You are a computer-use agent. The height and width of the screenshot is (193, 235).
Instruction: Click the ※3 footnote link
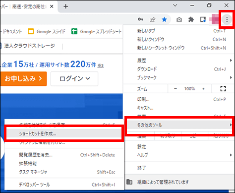(101, 65)
